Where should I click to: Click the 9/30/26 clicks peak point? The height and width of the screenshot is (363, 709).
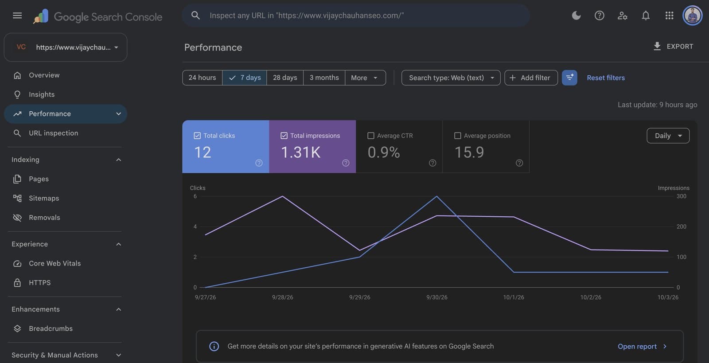pyautogui.click(x=436, y=196)
